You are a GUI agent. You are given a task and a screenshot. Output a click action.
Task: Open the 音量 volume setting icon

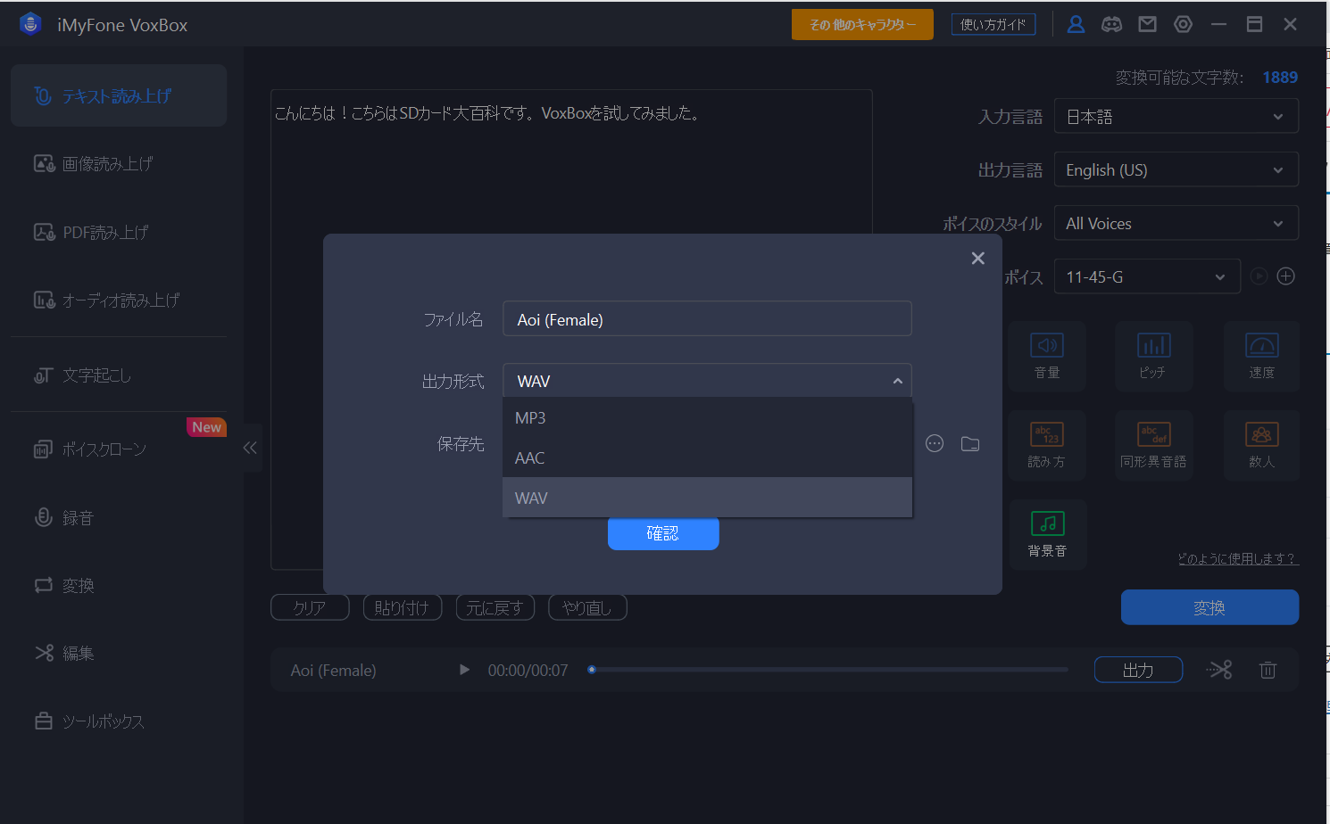pyautogui.click(x=1046, y=356)
